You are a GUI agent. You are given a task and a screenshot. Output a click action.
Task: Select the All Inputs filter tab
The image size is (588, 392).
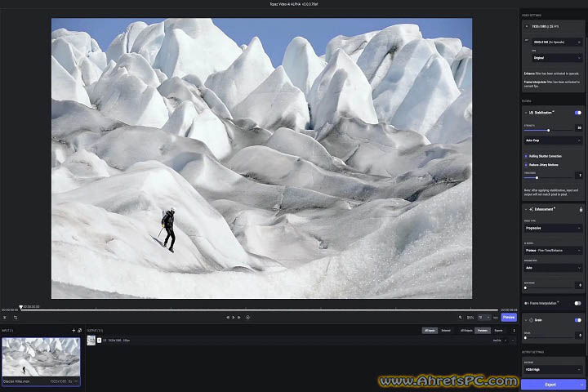430,331
